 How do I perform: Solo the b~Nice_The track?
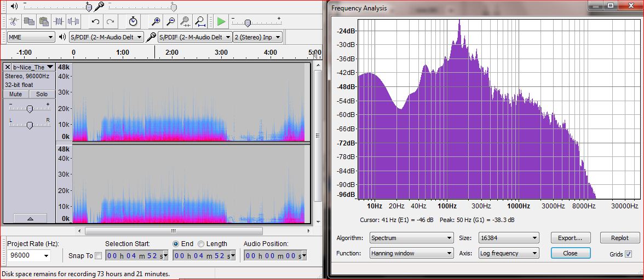tap(42, 94)
